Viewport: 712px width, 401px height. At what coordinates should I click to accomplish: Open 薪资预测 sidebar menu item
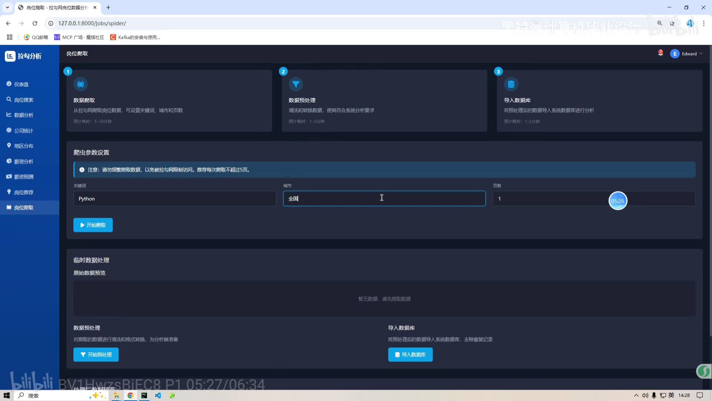23,177
